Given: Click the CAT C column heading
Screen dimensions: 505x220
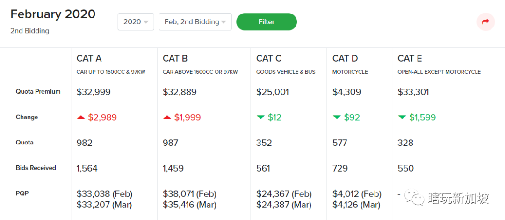Looking at the screenshot, I should click(268, 58).
